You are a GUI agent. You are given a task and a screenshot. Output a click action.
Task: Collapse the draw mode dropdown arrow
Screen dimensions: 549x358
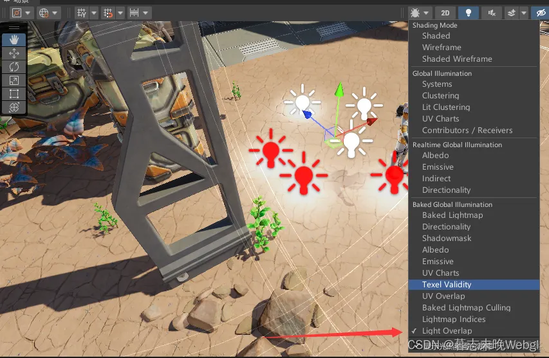426,13
